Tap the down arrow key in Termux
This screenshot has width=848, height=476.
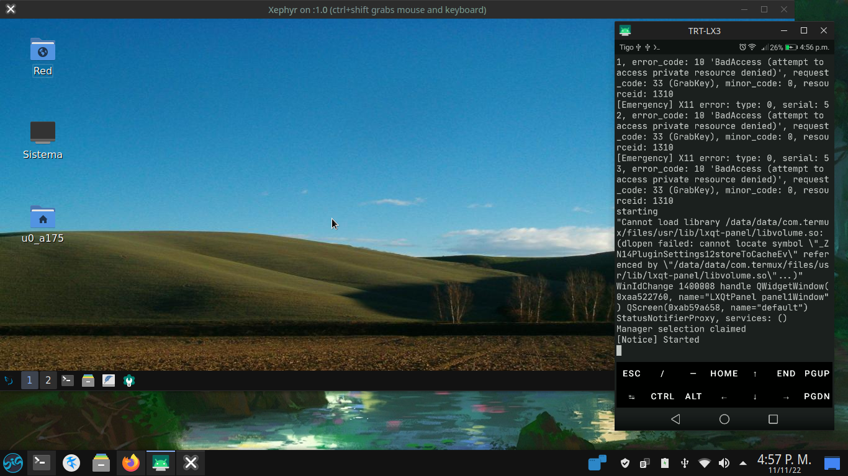coord(755,397)
